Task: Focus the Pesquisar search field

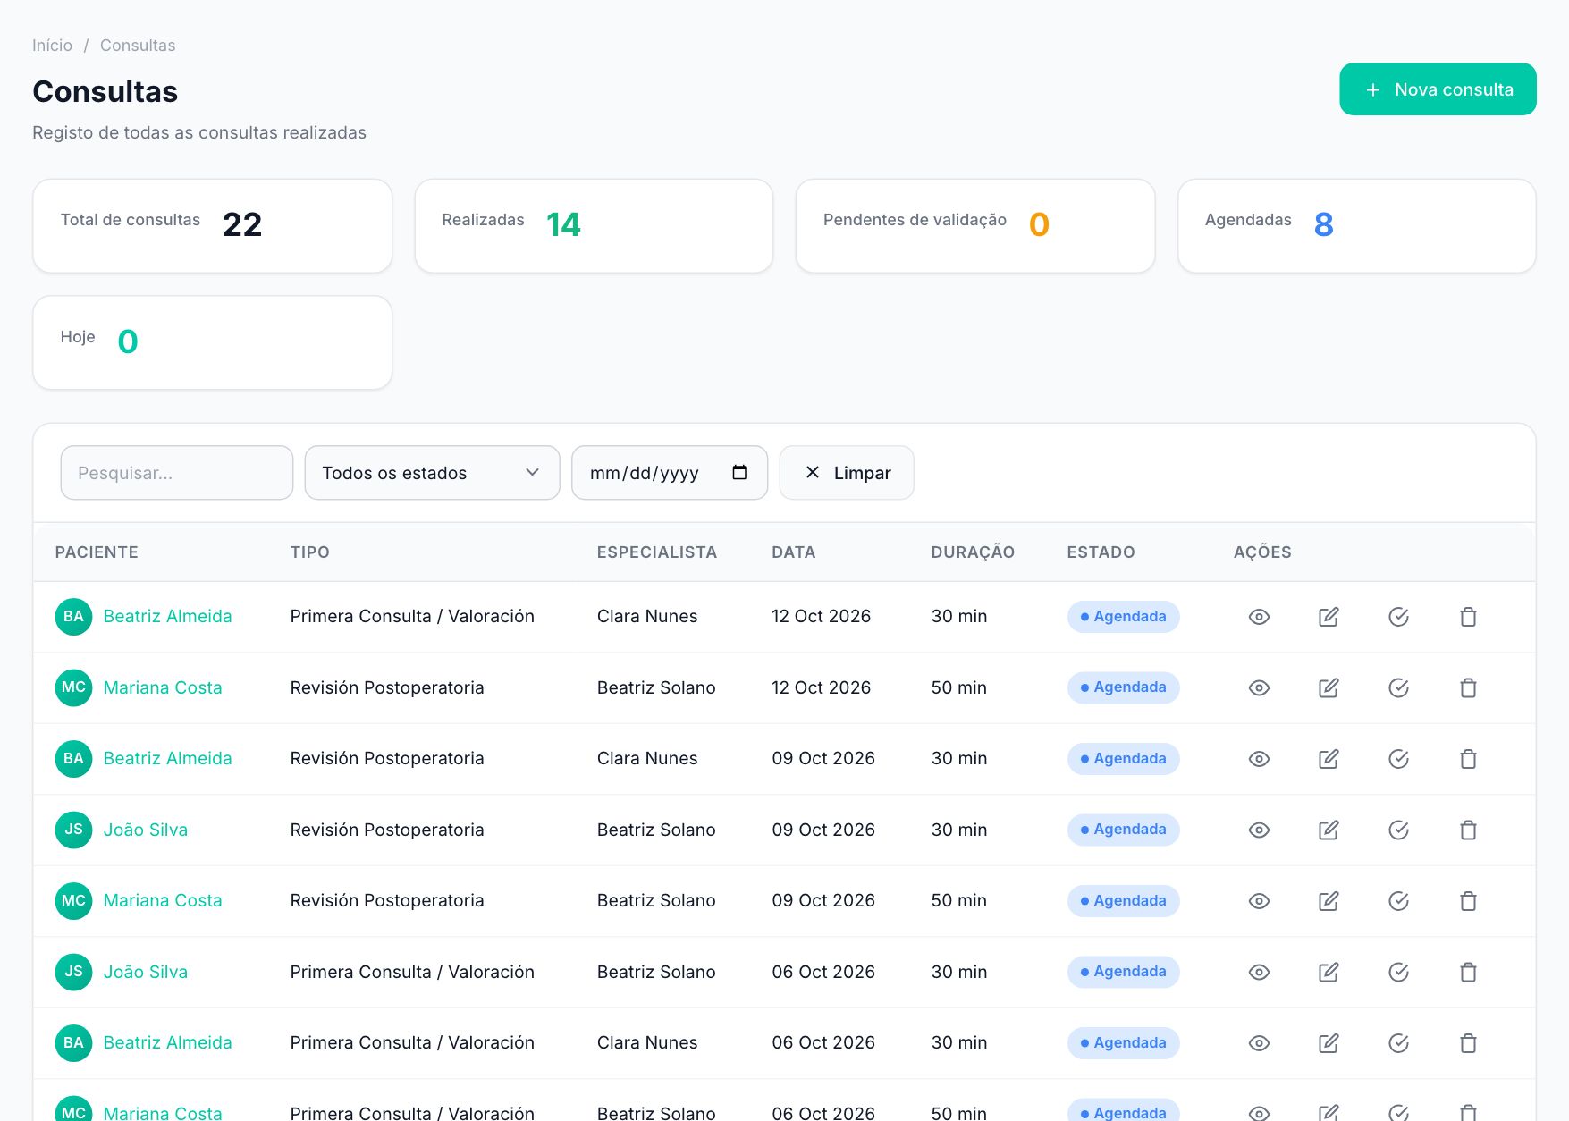Action: (x=177, y=473)
